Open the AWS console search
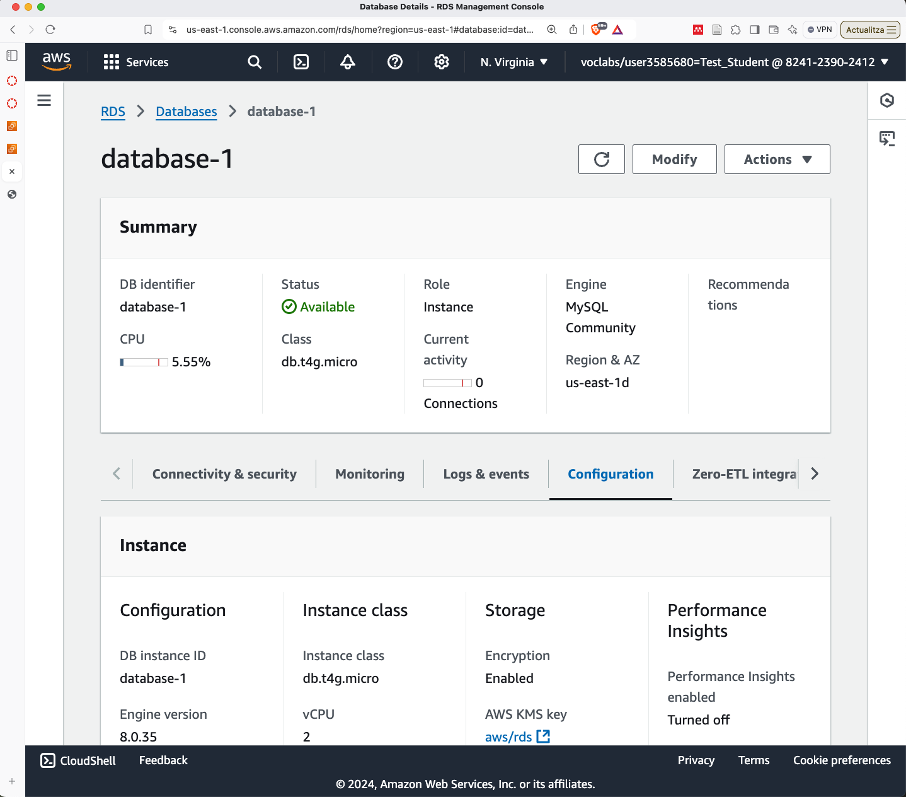Image resolution: width=906 pixels, height=797 pixels. point(255,62)
